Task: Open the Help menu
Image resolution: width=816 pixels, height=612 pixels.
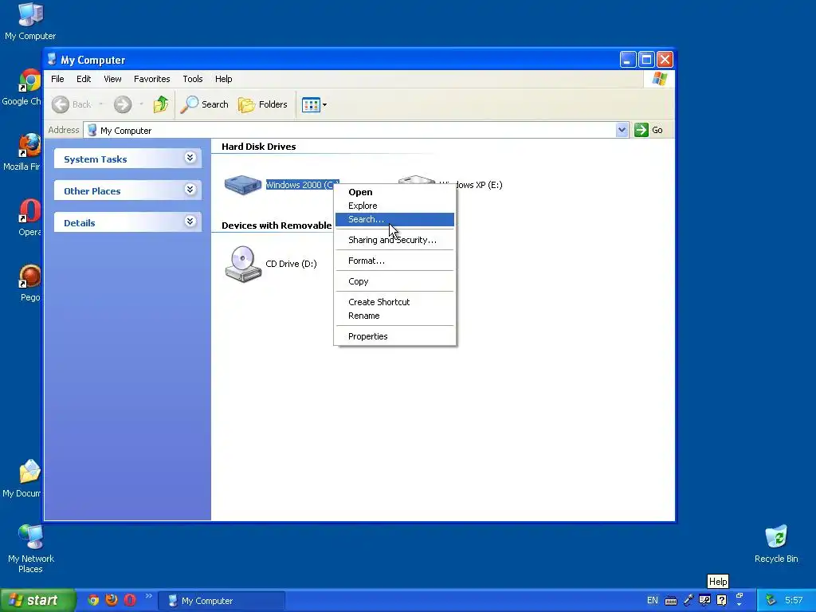Action: coord(224,79)
